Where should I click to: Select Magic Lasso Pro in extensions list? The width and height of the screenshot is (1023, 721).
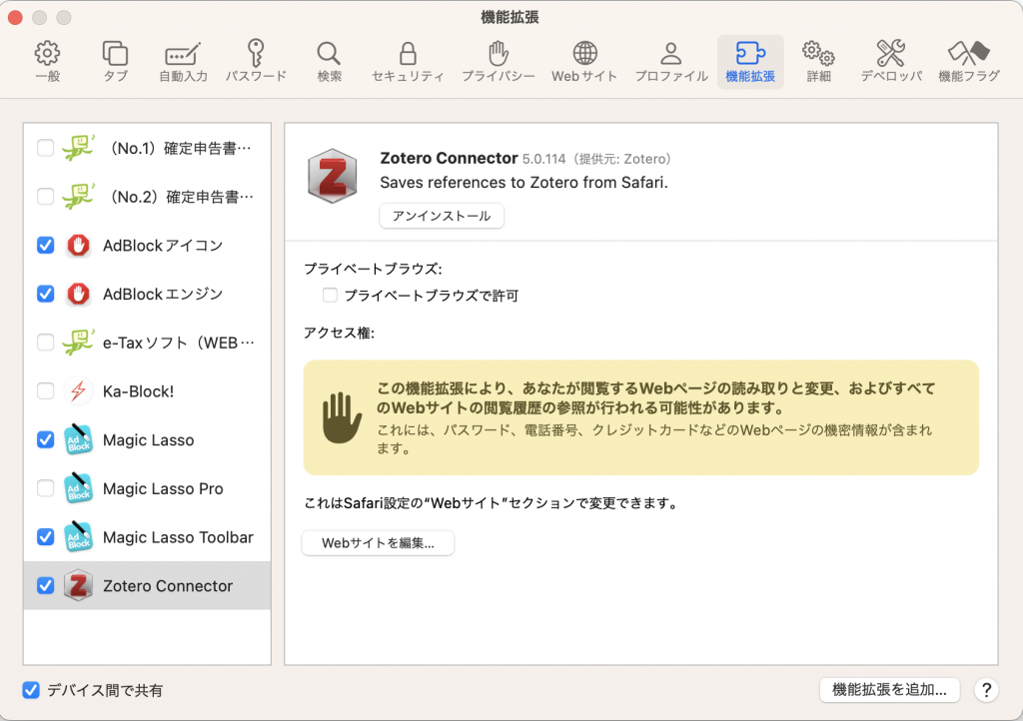[147, 488]
